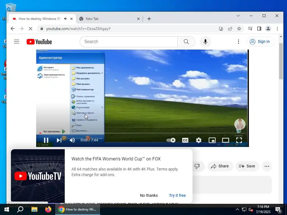This screenshot has height=215, width=287.
Task: Go forward in Chrome
Action: (x=22, y=29)
